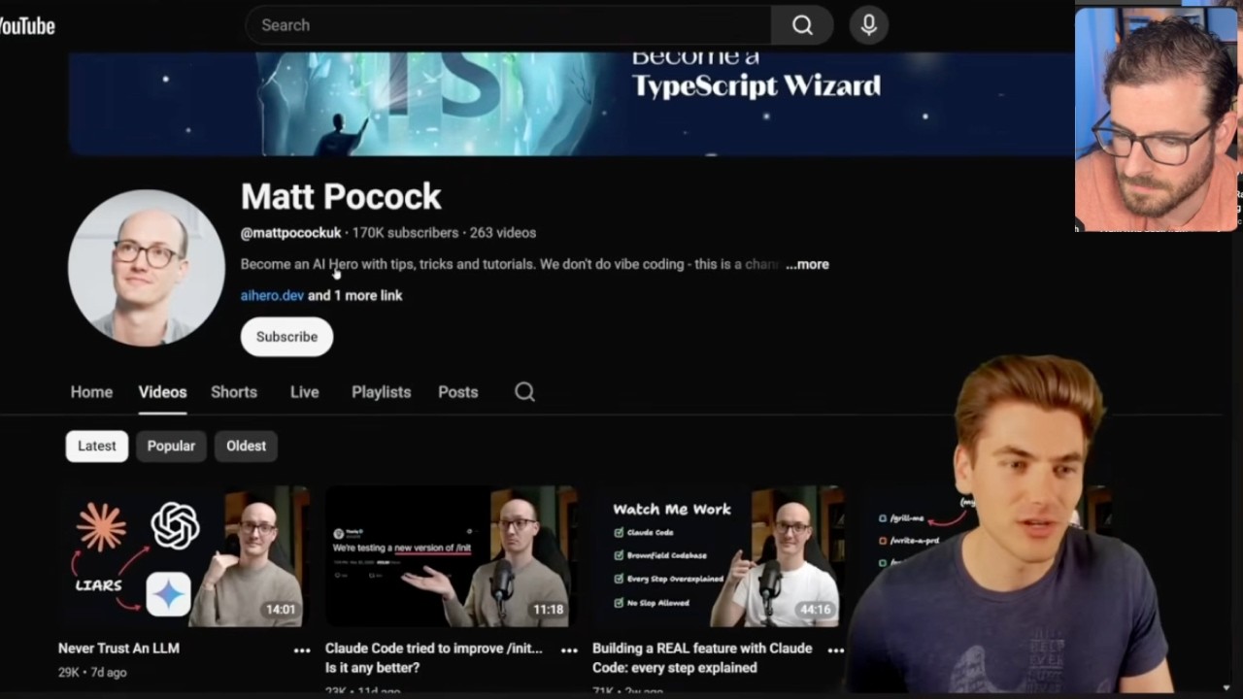Open the channel search magnifier icon
1243x699 pixels.
pyautogui.click(x=524, y=392)
